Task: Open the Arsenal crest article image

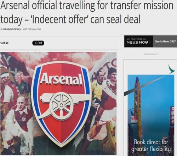Action: point(58,104)
